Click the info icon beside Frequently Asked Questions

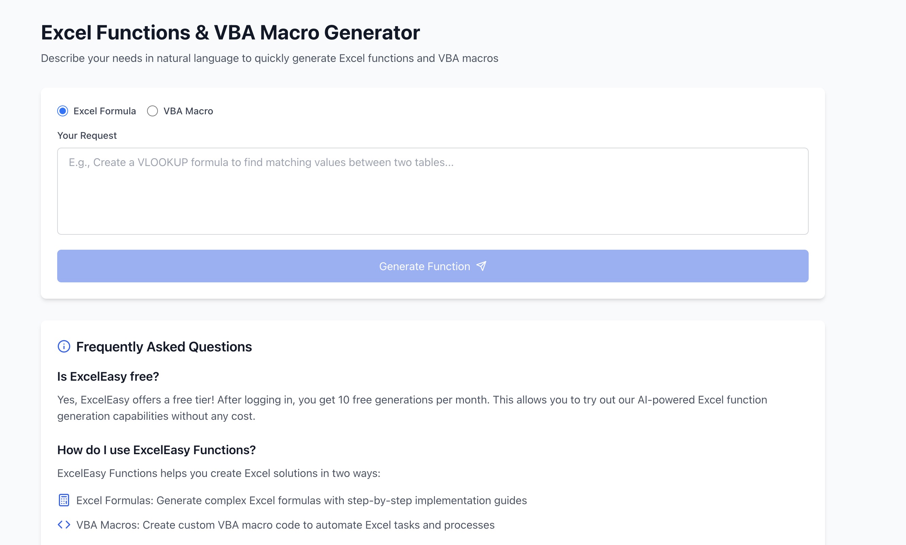pyautogui.click(x=64, y=346)
